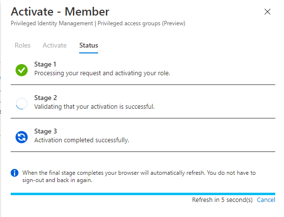Click the Stage 3 heading
This screenshot has width=284, height=217.
tap(46, 132)
